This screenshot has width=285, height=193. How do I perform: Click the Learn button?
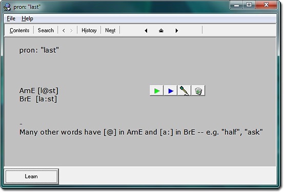[x=31, y=177]
